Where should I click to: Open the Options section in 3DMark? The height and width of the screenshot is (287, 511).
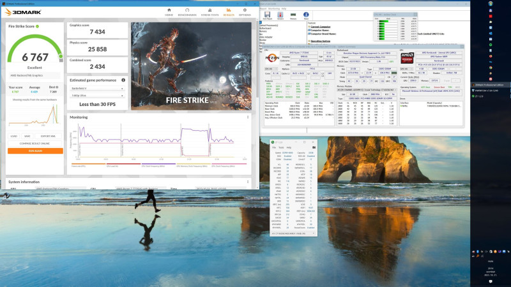(x=245, y=12)
